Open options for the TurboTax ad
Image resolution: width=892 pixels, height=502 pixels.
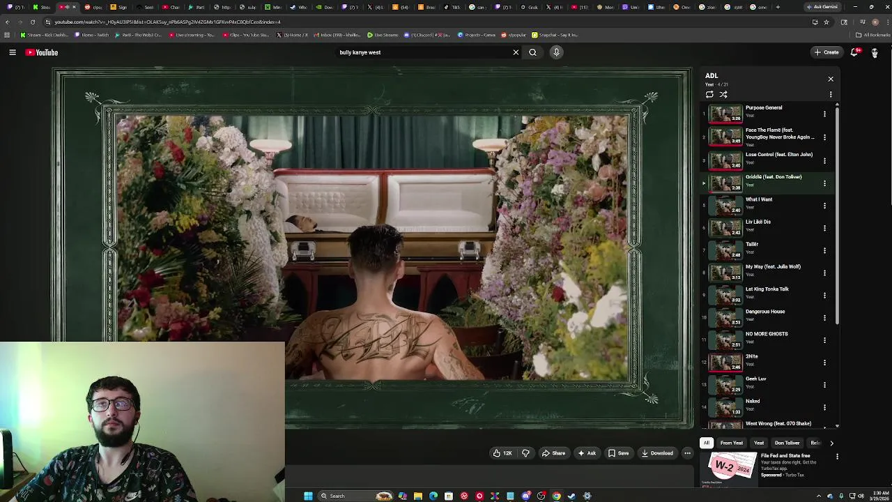pos(837,457)
